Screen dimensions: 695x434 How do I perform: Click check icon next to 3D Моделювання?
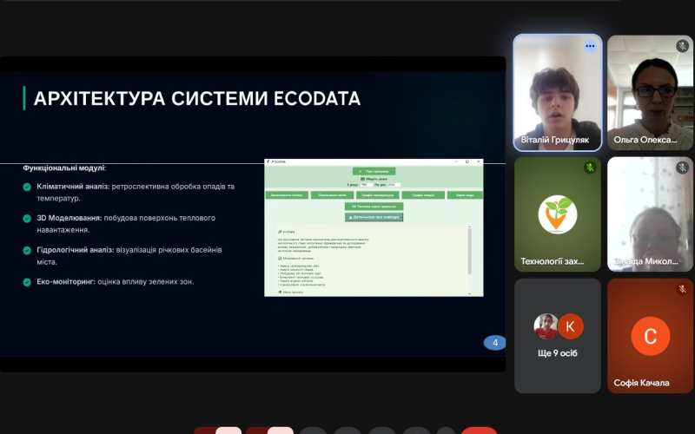[x=27, y=219]
